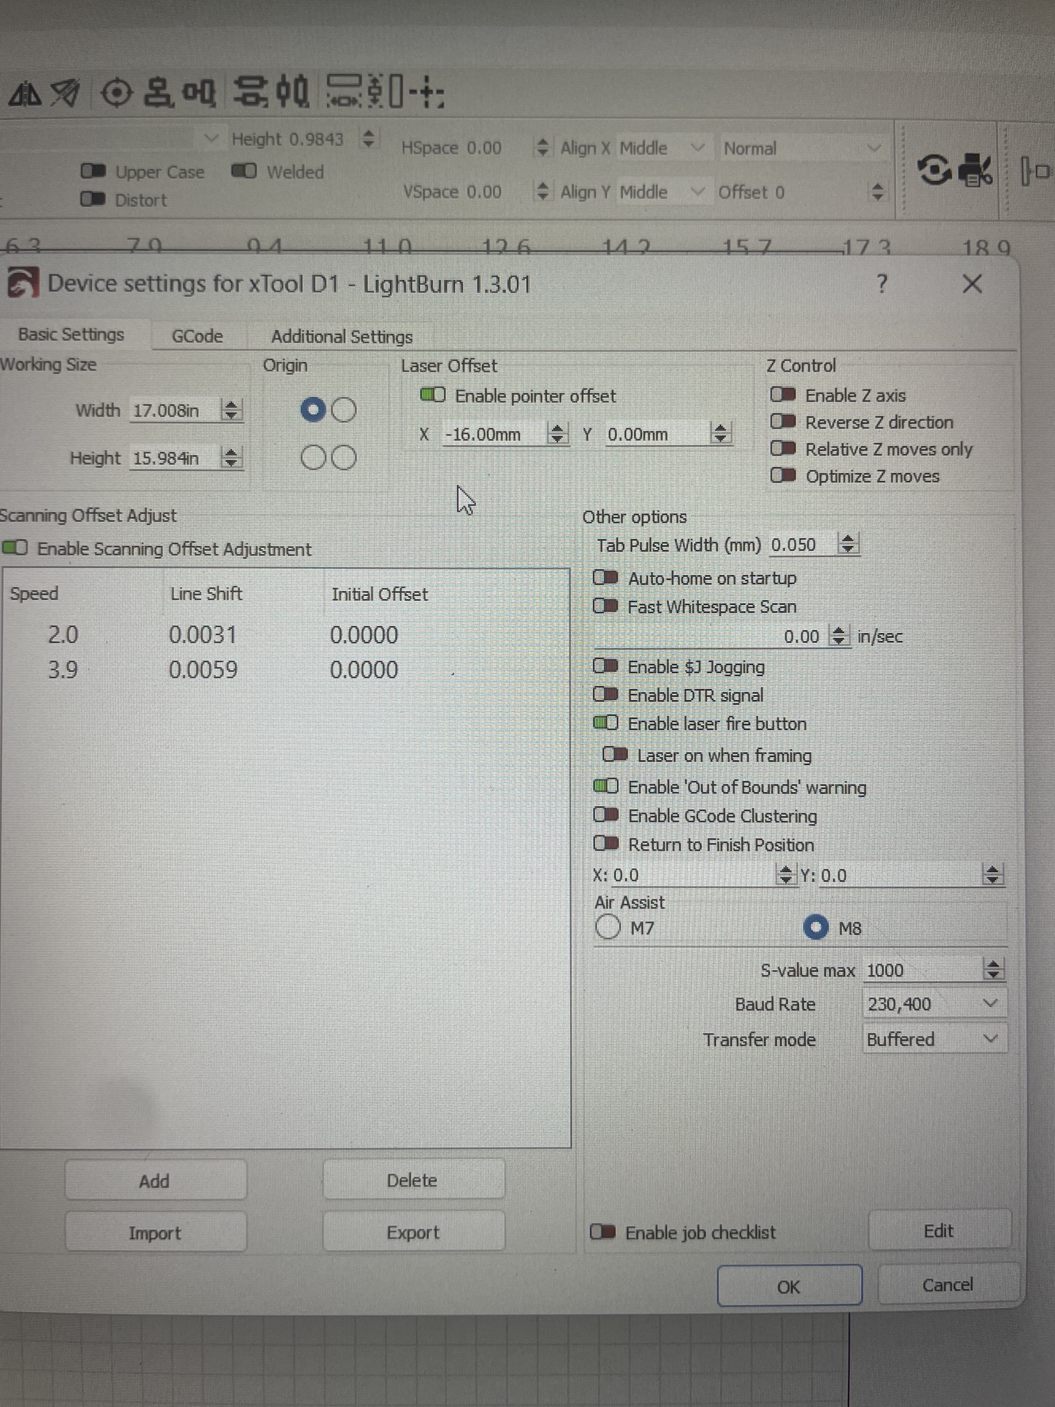Image resolution: width=1055 pixels, height=1407 pixels.
Task: Toggle the Welded switch
Action: pos(244,171)
